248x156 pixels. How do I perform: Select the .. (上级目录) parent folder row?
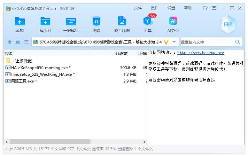(x=76, y=61)
